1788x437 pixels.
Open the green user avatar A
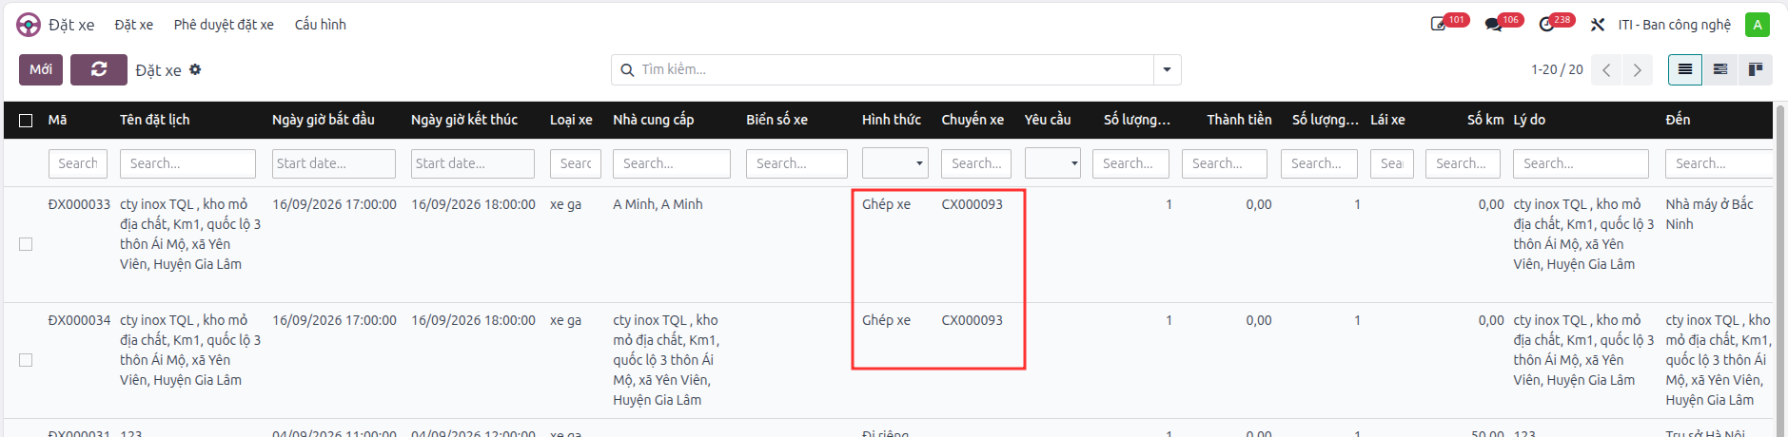(1757, 25)
